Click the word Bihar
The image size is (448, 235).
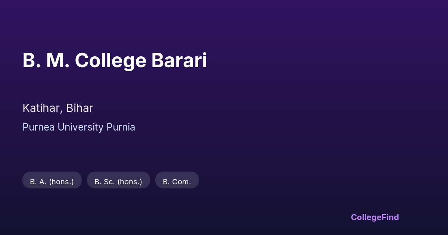[80, 108]
